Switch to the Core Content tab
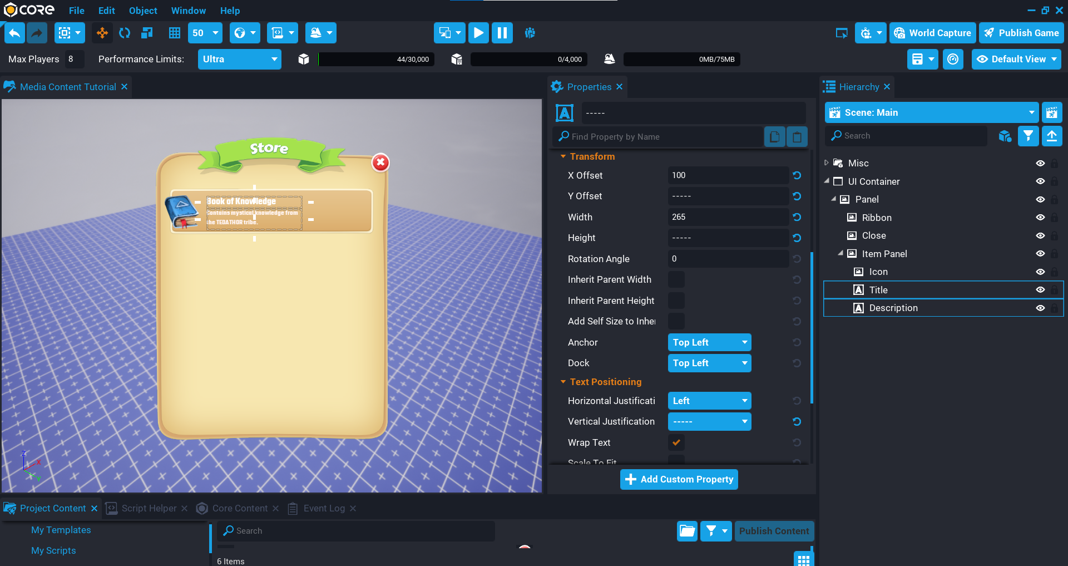This screenshot has height=566, width=1068. [240, 508]
